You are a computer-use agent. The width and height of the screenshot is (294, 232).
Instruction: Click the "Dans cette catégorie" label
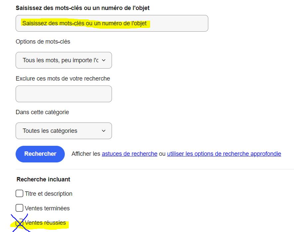tap(42, 112)
